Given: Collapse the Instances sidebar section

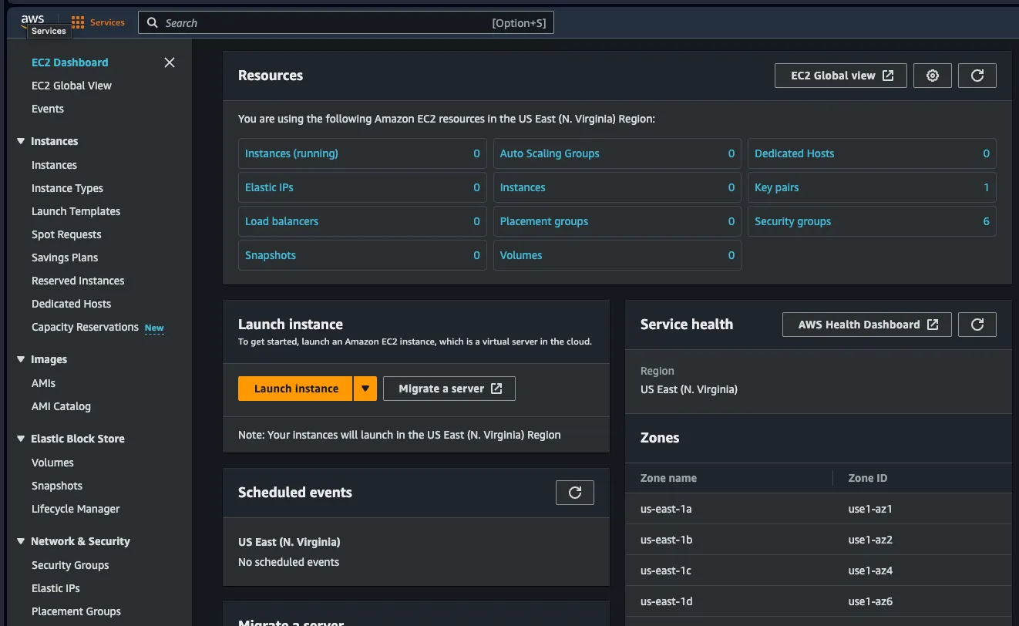Looking at the screenshot, I should coord(21,141).
